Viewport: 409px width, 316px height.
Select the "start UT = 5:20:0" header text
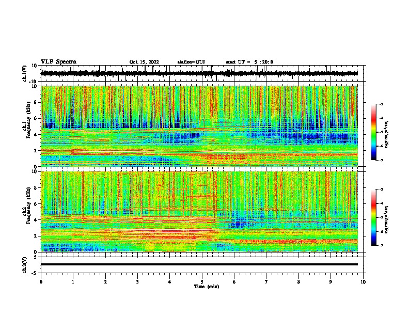coord(249,62)
